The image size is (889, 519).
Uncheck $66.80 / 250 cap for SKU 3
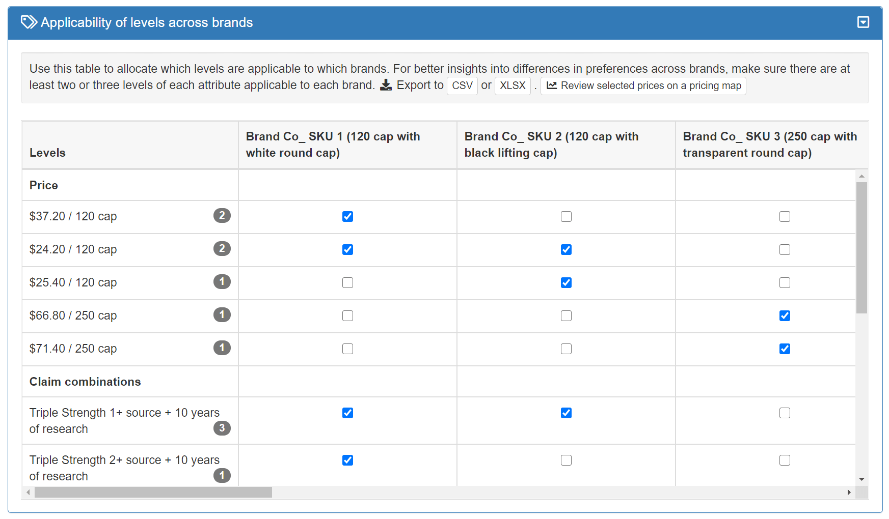pyautogui.click(x=785, y=315)
